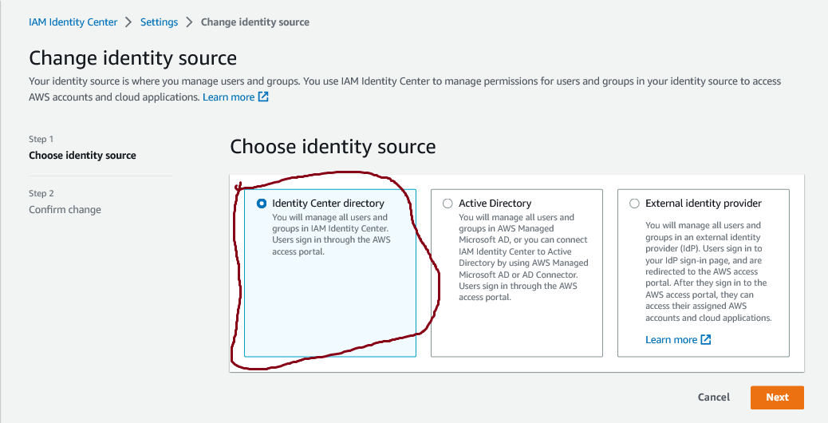Jump to Step 2 Confirm change
Screen dimensions: 828x423
(65, 210)
